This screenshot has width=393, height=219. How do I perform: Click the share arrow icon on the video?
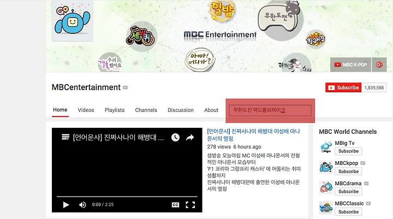(x=190, y=137)
